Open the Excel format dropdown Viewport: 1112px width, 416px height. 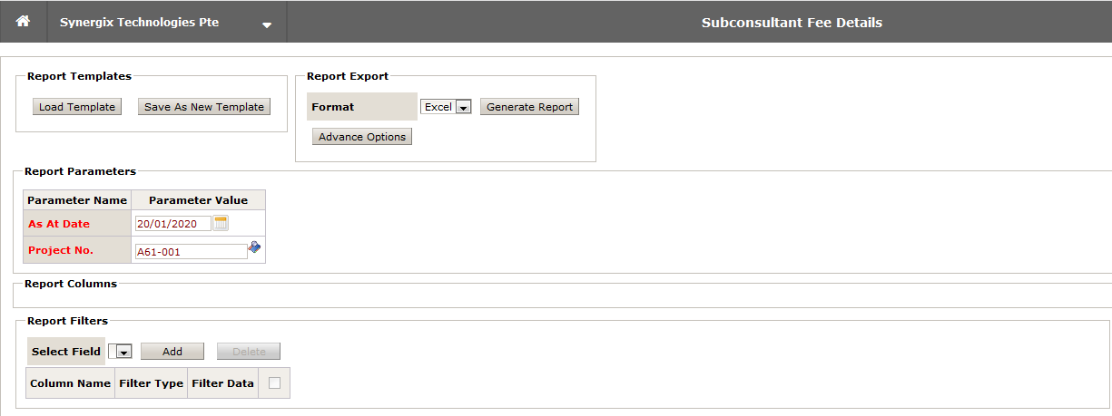pyautogui.click(x=463, y=107)
